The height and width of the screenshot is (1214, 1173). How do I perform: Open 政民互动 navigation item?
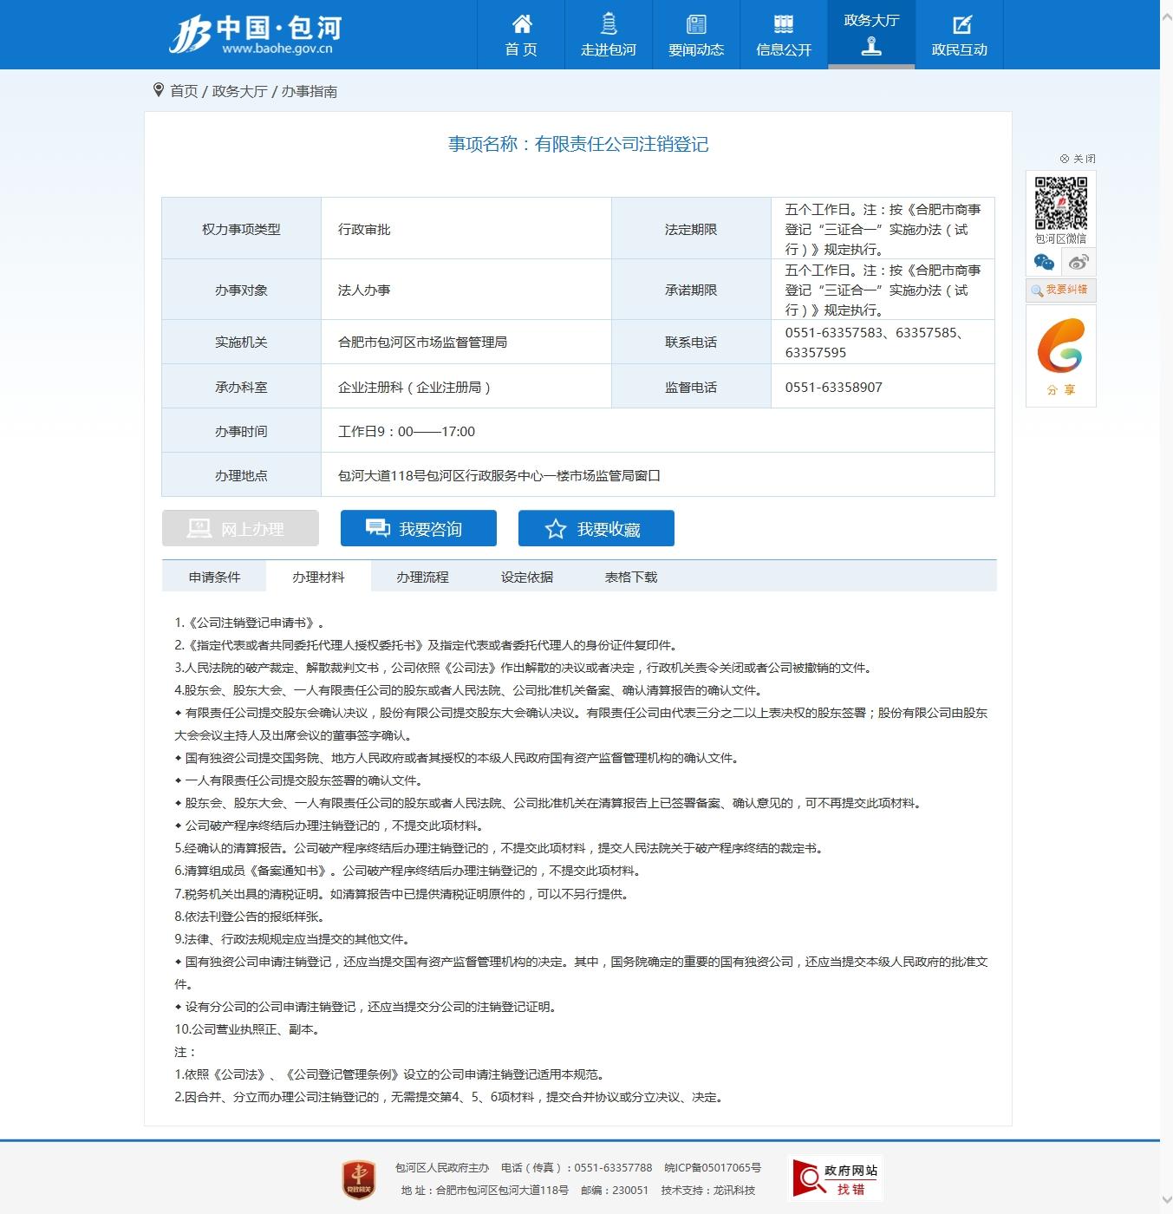[959, 35]
